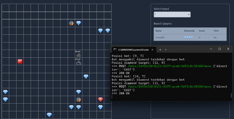Click the diamond directly above the lower teleporter
The image size is (234, 119).
[x=79, y=92]
